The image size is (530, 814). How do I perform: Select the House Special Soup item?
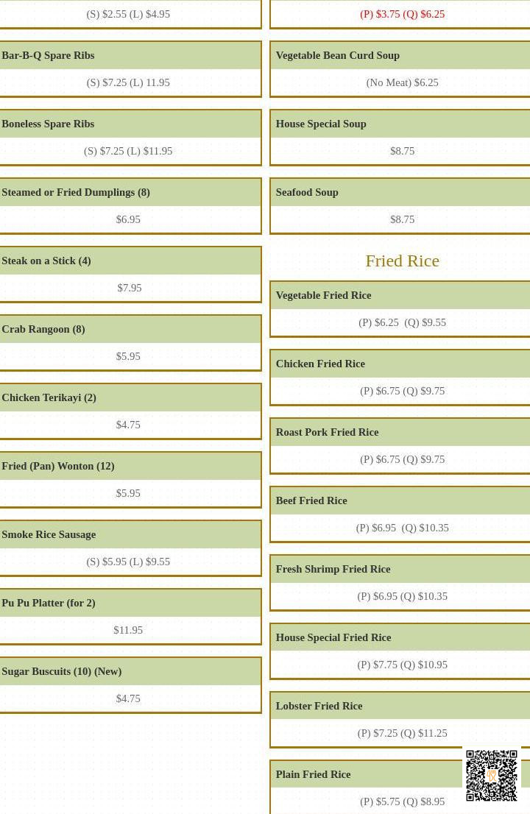point(321,124)
